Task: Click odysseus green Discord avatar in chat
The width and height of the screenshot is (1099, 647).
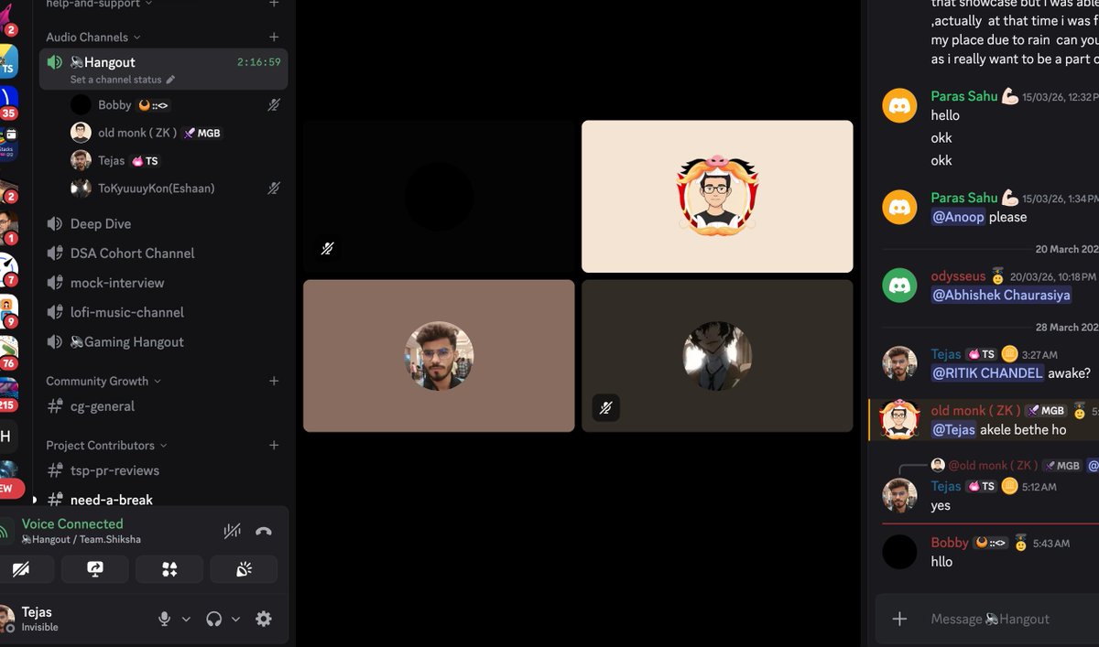Action: [899, 286]
